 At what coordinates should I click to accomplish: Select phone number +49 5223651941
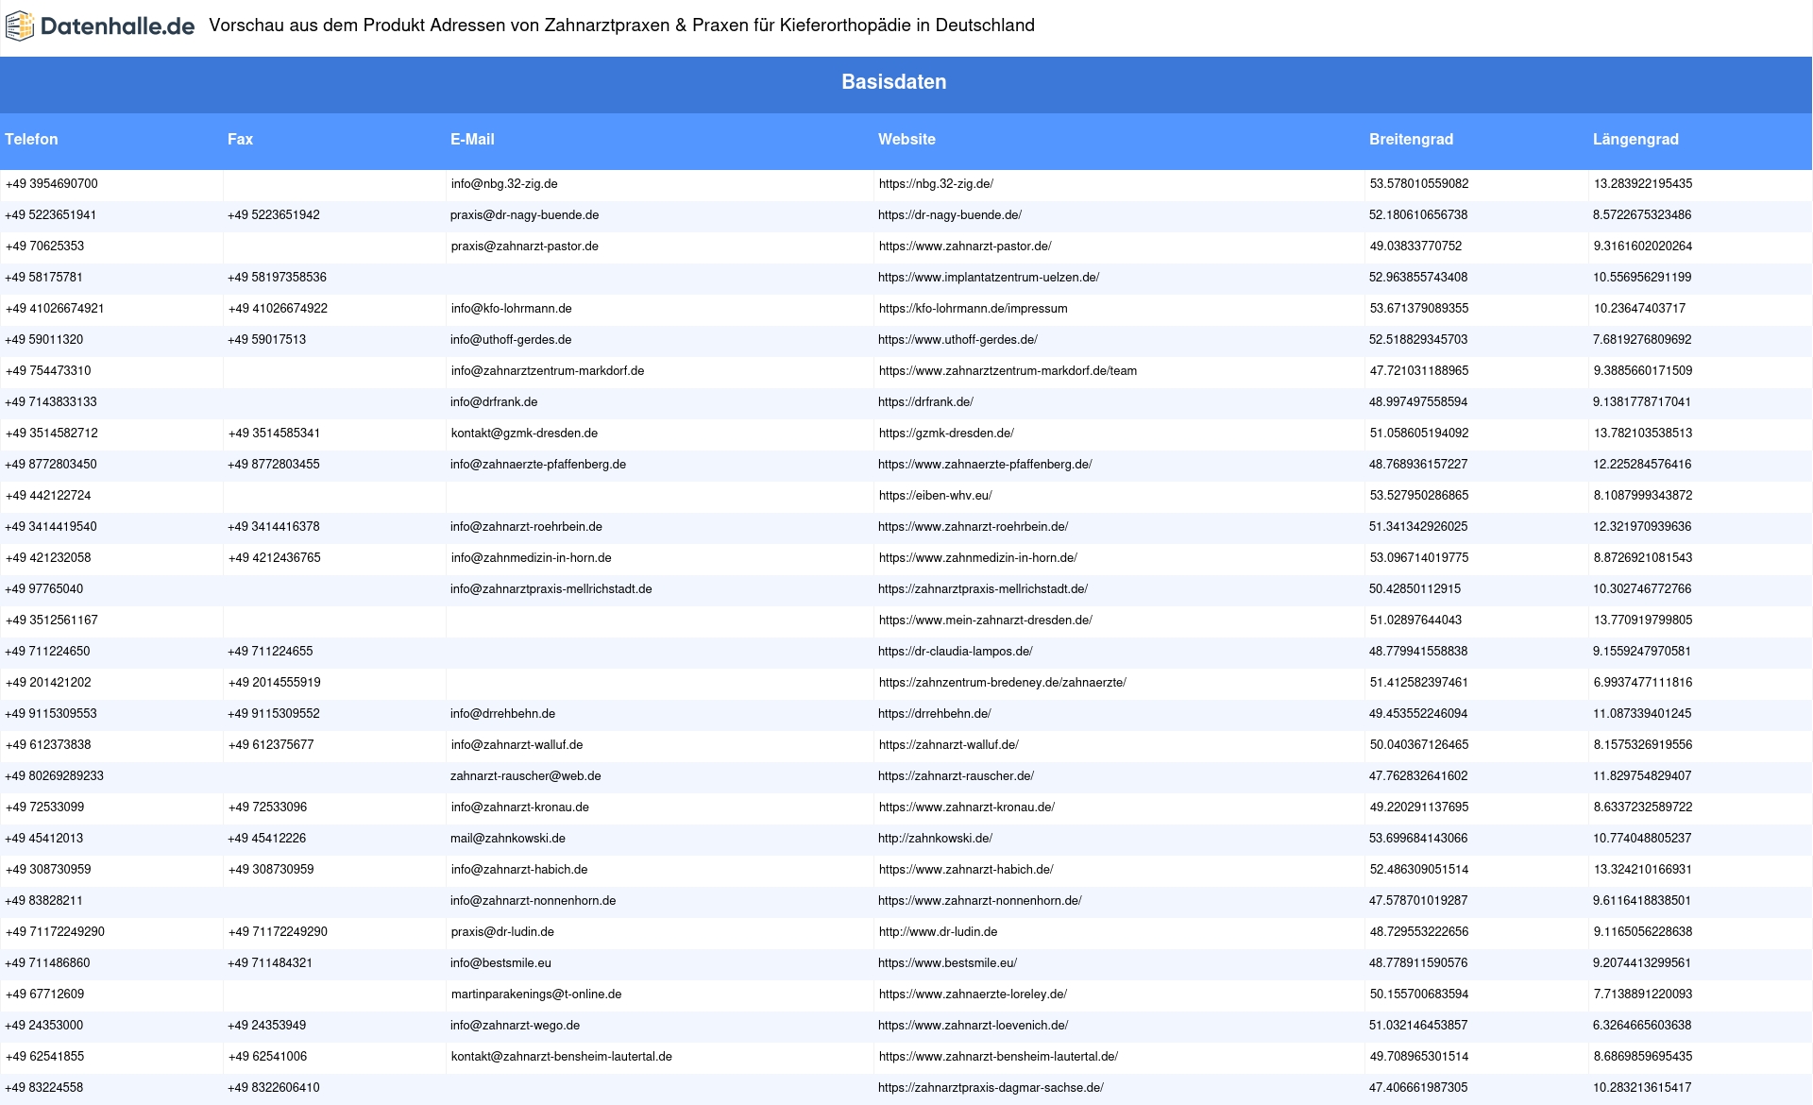(x=51, y=215)
